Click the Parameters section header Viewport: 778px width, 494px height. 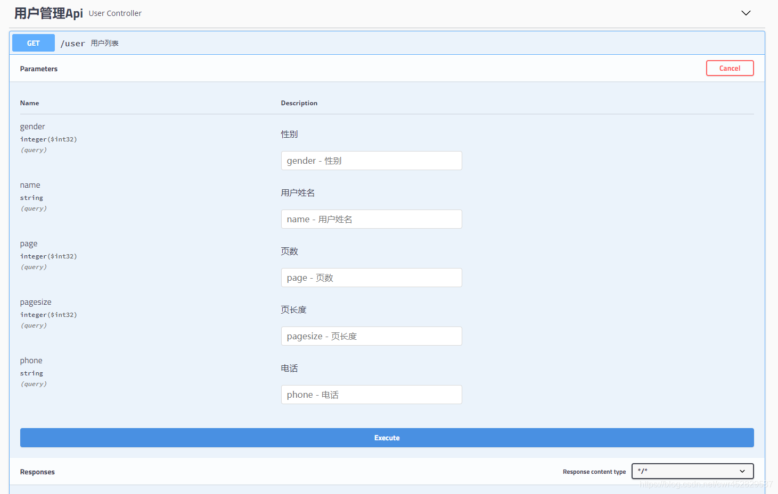[x=38, y=68]
